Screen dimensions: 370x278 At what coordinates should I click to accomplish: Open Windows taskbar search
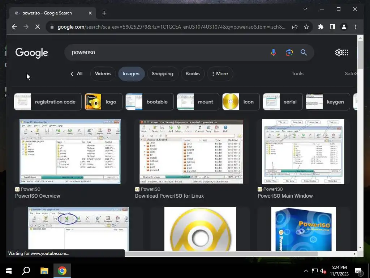coord(26,271)
